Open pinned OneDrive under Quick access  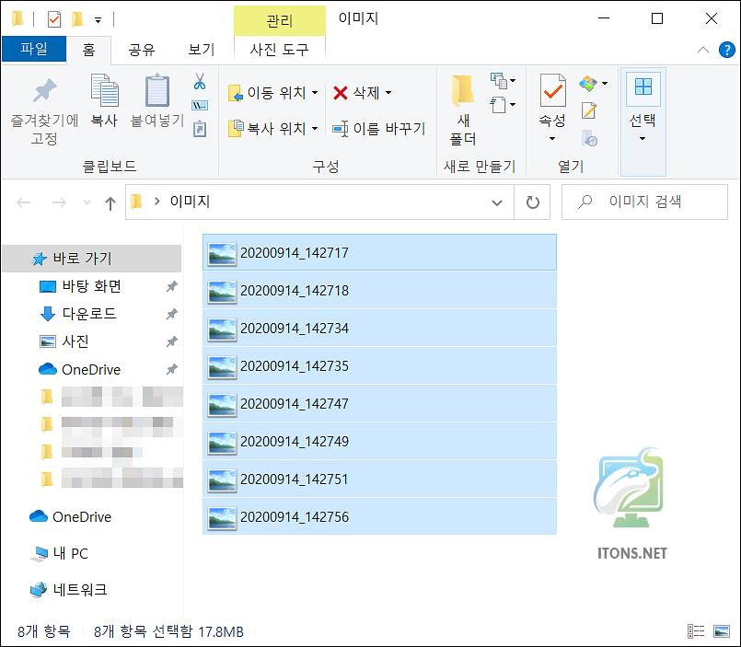(91, 369)
